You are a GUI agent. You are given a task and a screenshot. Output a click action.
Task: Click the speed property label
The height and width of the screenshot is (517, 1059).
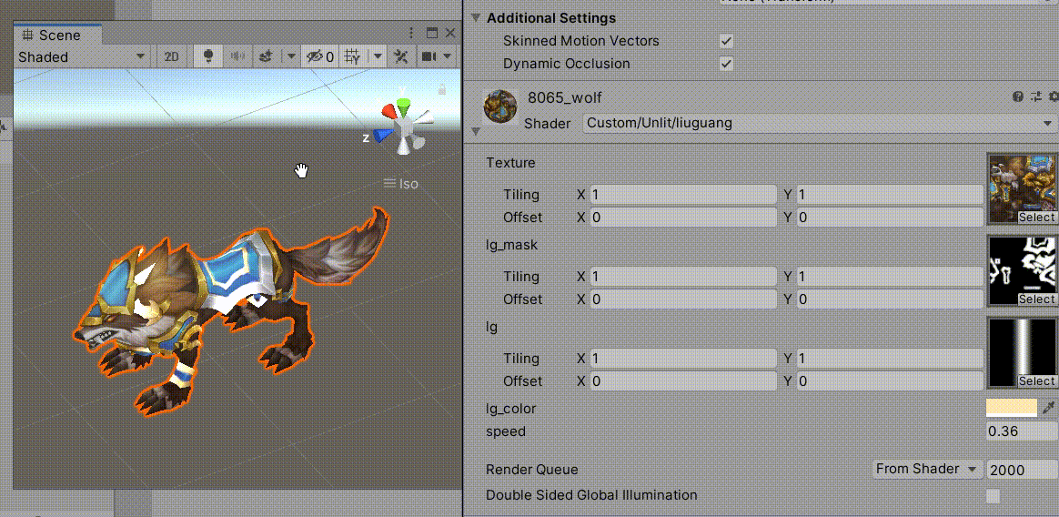pyautogui.click(x=505, y=431)
